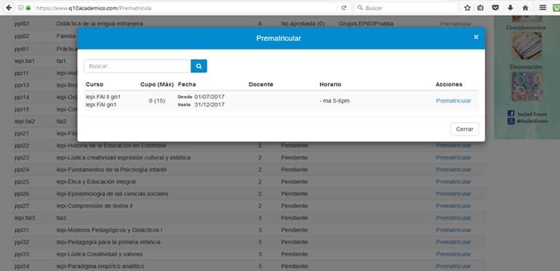This screenshot has width=560, height=271.
Task: Click the URL address bar
Action: tap(185, 8)
